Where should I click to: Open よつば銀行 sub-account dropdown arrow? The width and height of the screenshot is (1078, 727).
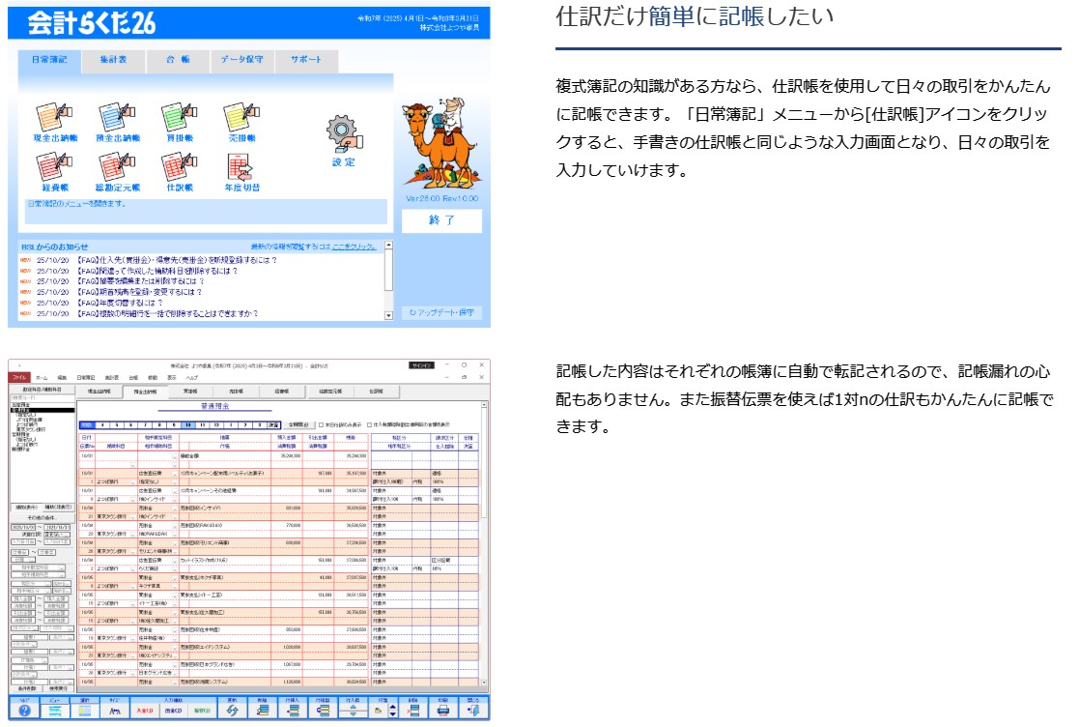[132, 480]
